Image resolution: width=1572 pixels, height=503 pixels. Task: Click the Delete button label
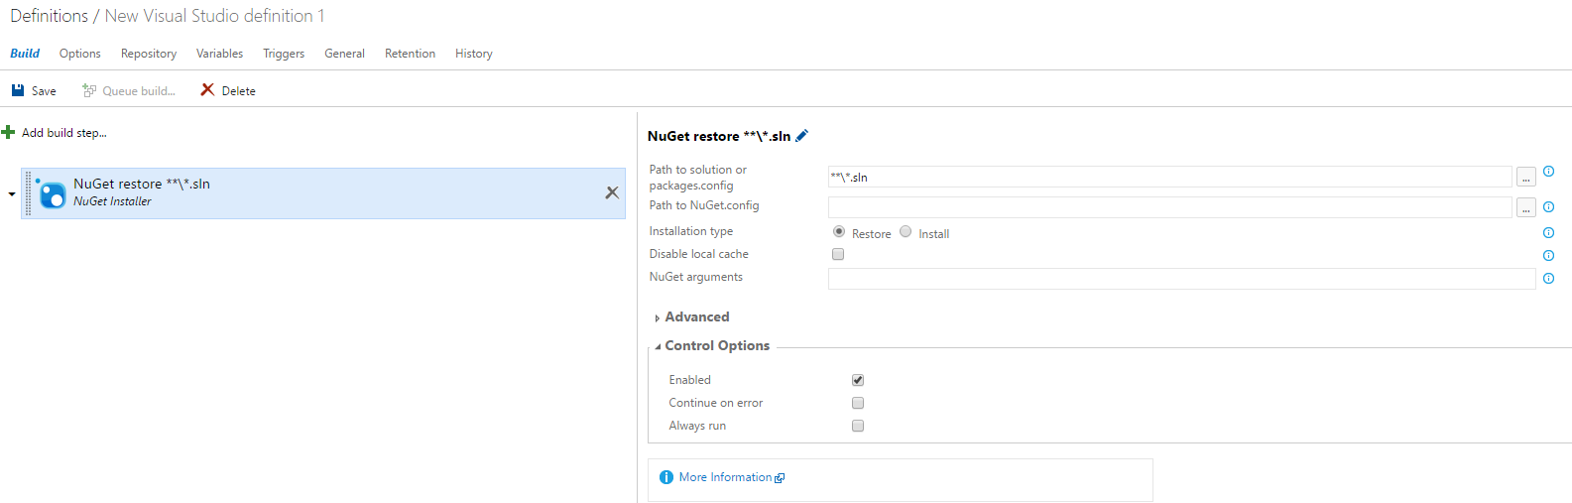click(239, 91)
